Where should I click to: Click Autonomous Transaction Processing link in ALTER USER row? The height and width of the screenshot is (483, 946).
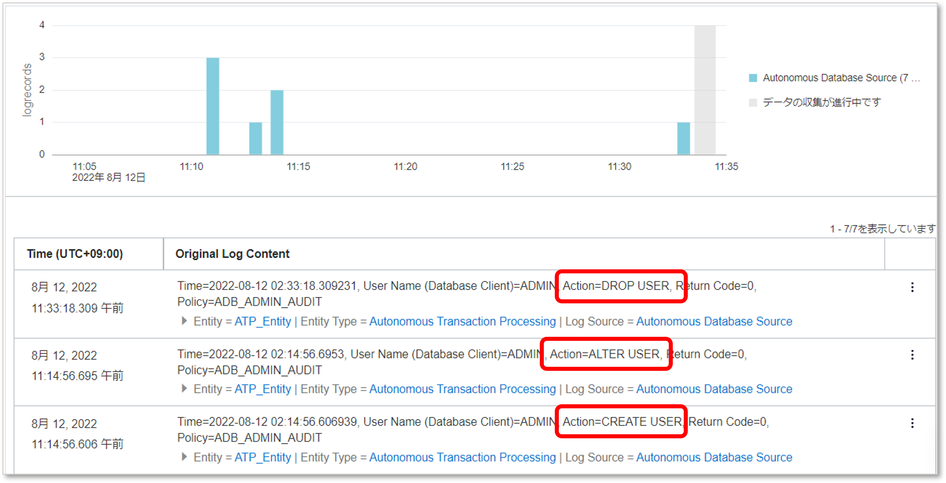[x=462, y=389]
